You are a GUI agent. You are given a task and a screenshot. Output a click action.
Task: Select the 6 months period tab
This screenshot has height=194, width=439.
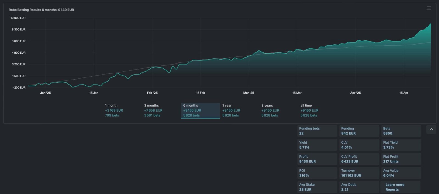pos(200,110)
